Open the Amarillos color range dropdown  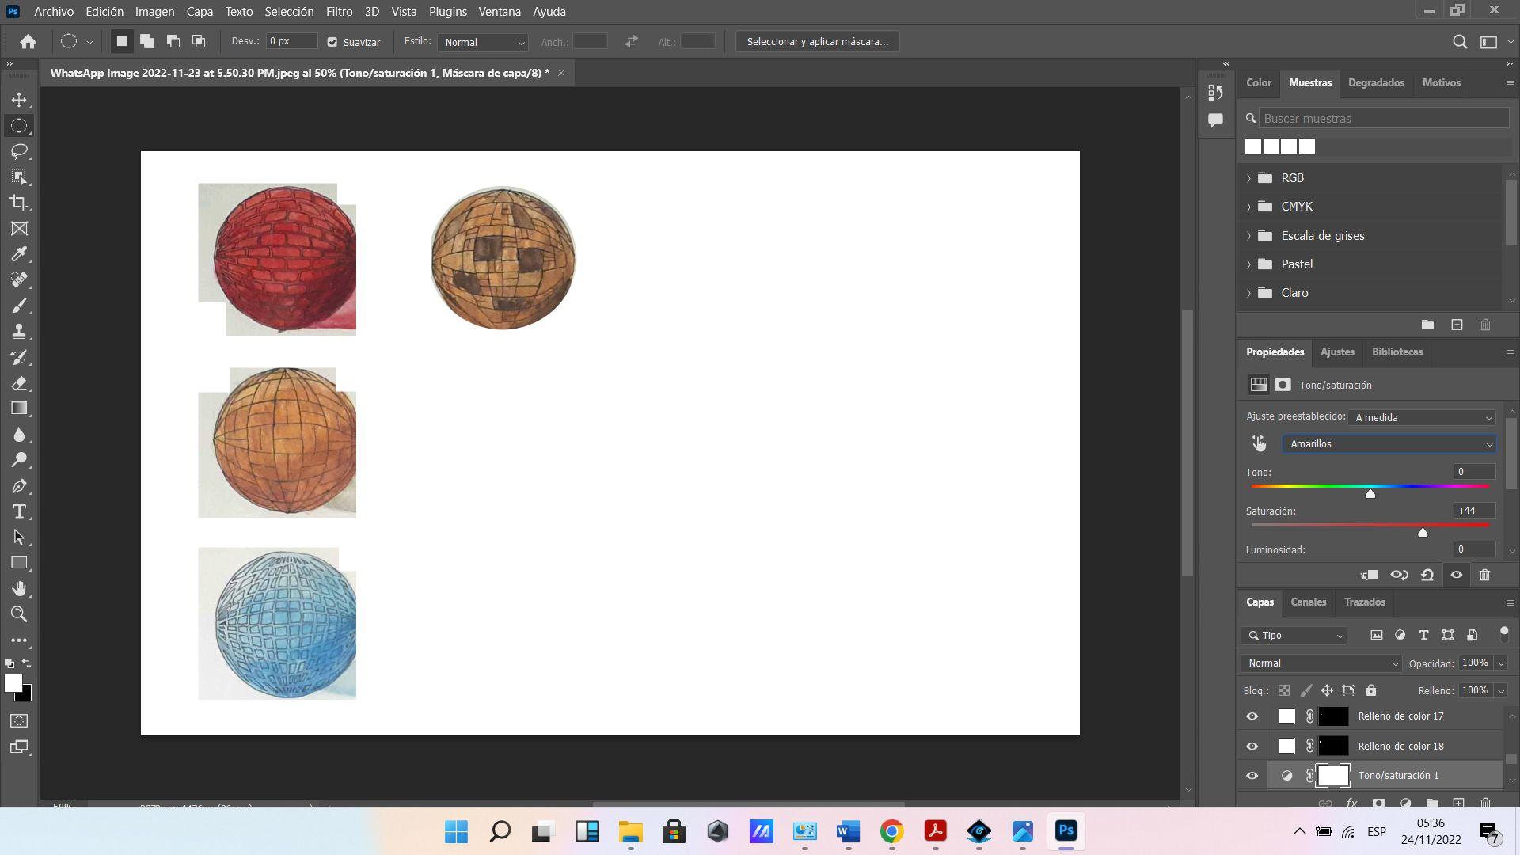1389,444
